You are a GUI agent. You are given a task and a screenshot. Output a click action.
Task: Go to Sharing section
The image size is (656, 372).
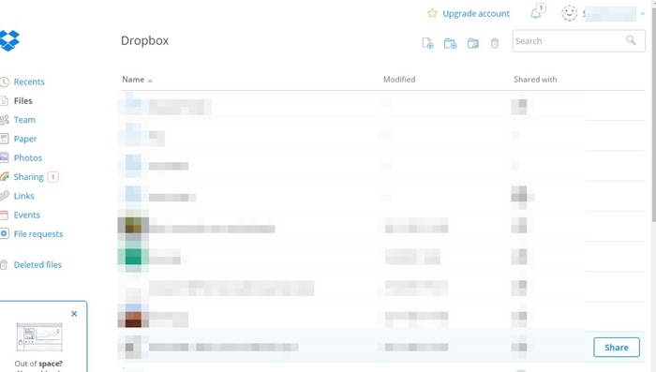[x=28, y=177]
